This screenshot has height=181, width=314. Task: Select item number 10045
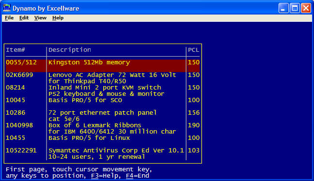tap(16, 100)
